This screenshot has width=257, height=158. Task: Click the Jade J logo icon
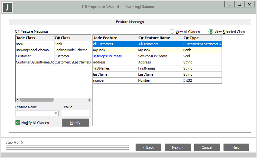7,7
